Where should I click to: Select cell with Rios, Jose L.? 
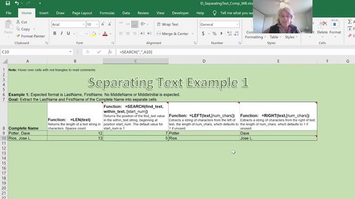[x=27, y=138]
